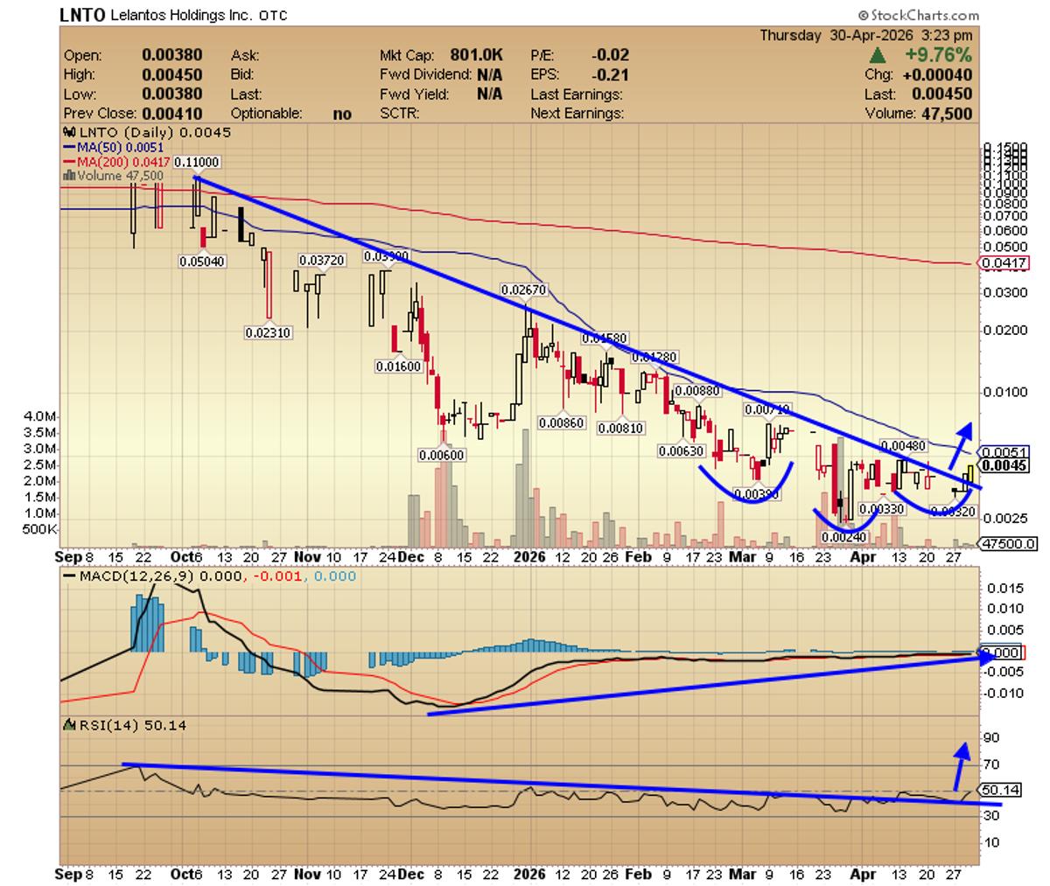The image size is (1050, 886).
Task: Click the Last value 0.00450
Action: (x=942, y=94)
